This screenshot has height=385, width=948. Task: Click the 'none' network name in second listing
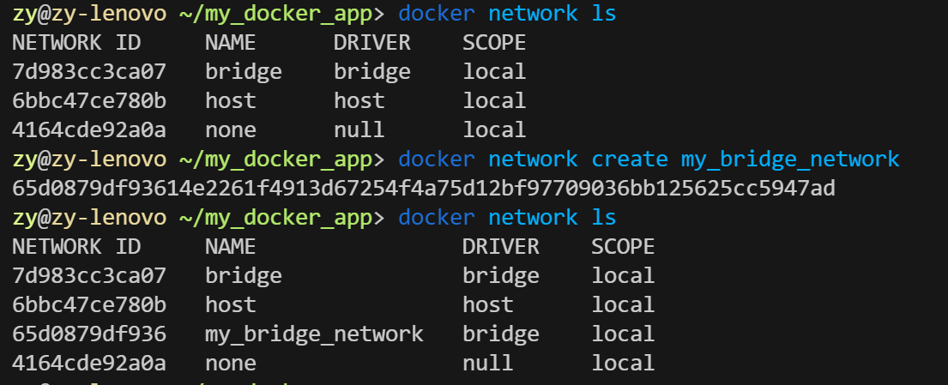coord(230,363)
